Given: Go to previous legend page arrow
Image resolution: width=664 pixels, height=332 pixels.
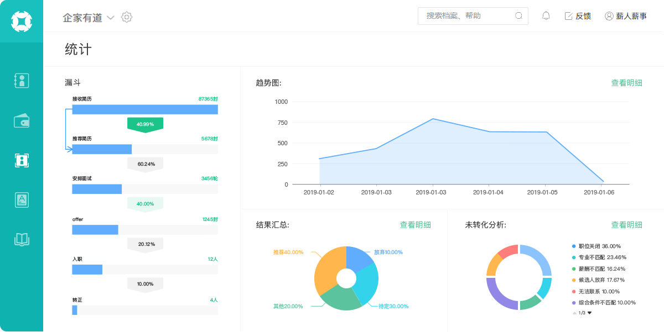Looking at the screenshot, I should click(x=574, y=313).
